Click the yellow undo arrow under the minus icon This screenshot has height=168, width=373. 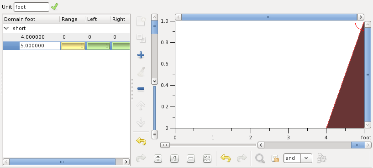coord(141,142)
